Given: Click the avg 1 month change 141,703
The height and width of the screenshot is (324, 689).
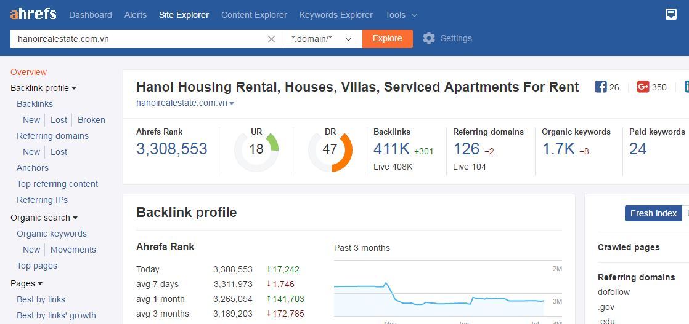Looking at the screenshot, I should (x=285, y=299).
